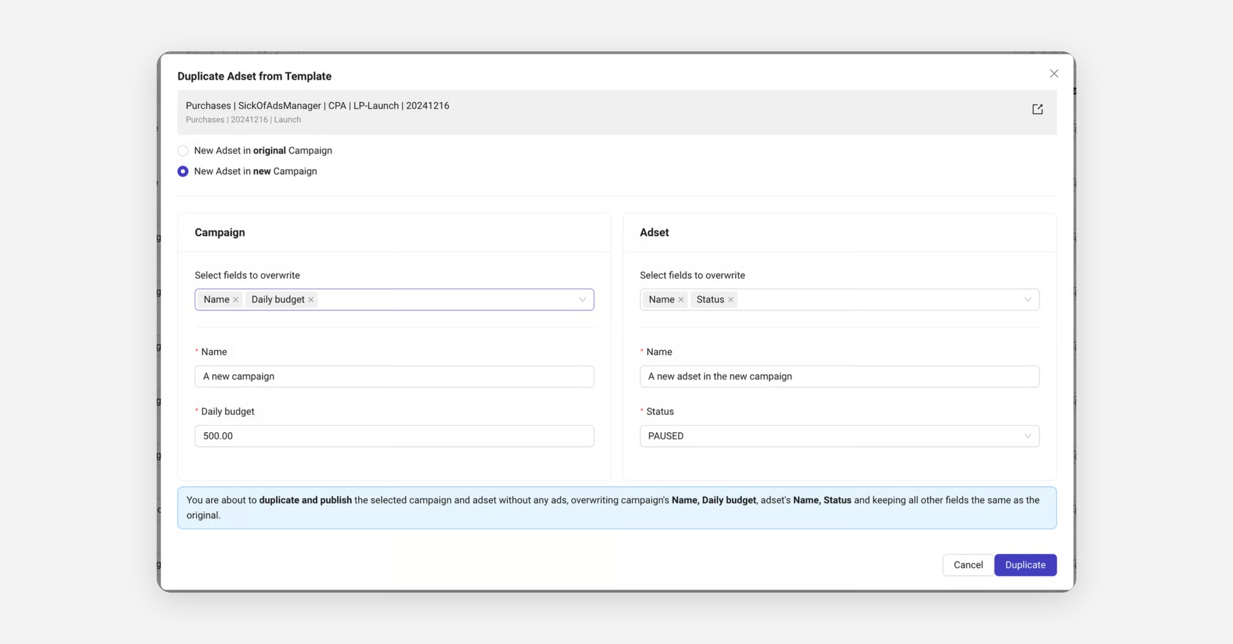The image size is (1233, 644).
Task: Click the Daily budget tag in campaign selector
Action: (x=277, y=299)
